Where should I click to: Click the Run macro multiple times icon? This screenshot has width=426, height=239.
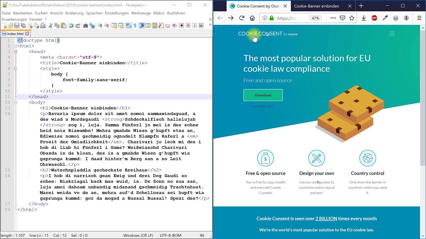coord(201,26)
